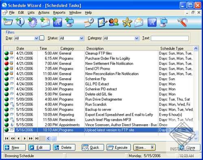Open the More... dropdown button
The height and width of the screenshot is (160, 203).
144,147
